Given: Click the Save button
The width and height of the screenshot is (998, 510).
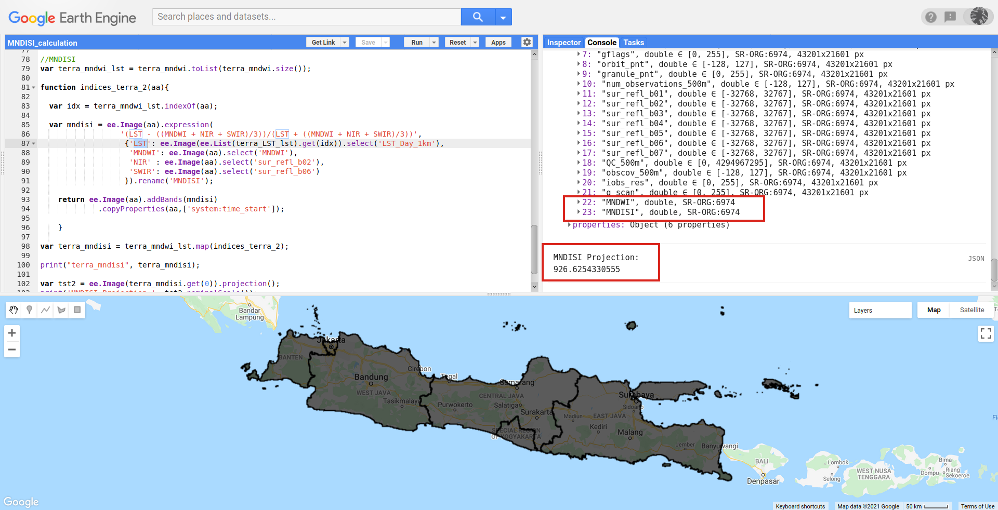Looking at the screenshot, I should point(368,43).
